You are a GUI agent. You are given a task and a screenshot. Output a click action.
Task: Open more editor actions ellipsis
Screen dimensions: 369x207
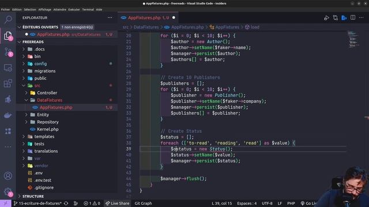[x=362, y=18]
